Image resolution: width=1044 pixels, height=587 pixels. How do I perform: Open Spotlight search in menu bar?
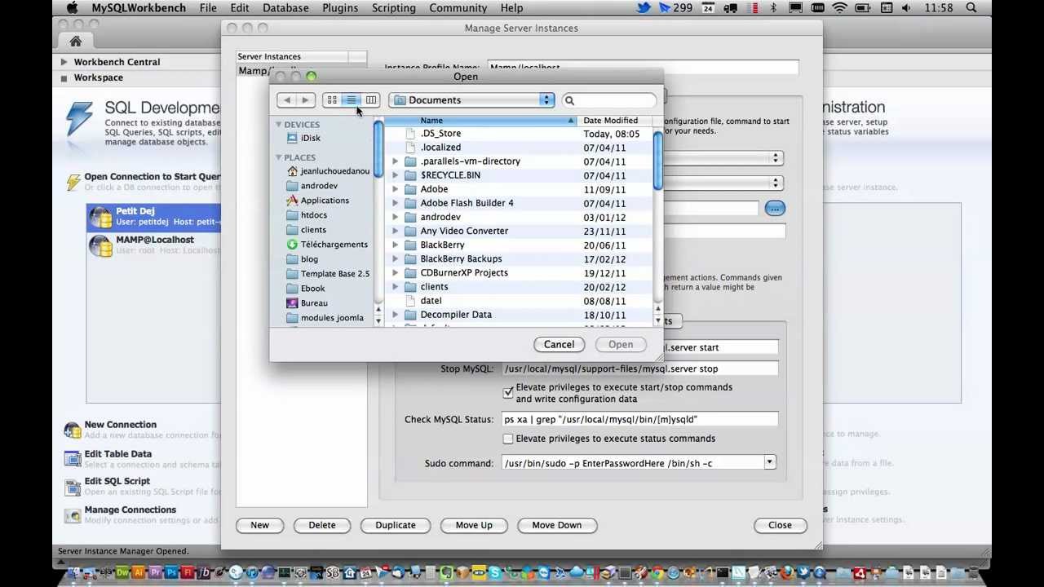pos(971,8)
